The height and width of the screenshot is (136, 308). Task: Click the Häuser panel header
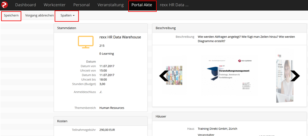pos(230,116)
